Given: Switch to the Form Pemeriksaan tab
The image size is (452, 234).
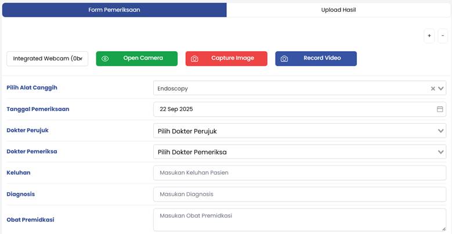Looking at the screenshot, I should [114, 10].
